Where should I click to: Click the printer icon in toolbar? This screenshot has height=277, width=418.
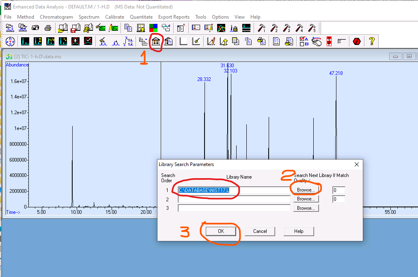click(48, 28)
